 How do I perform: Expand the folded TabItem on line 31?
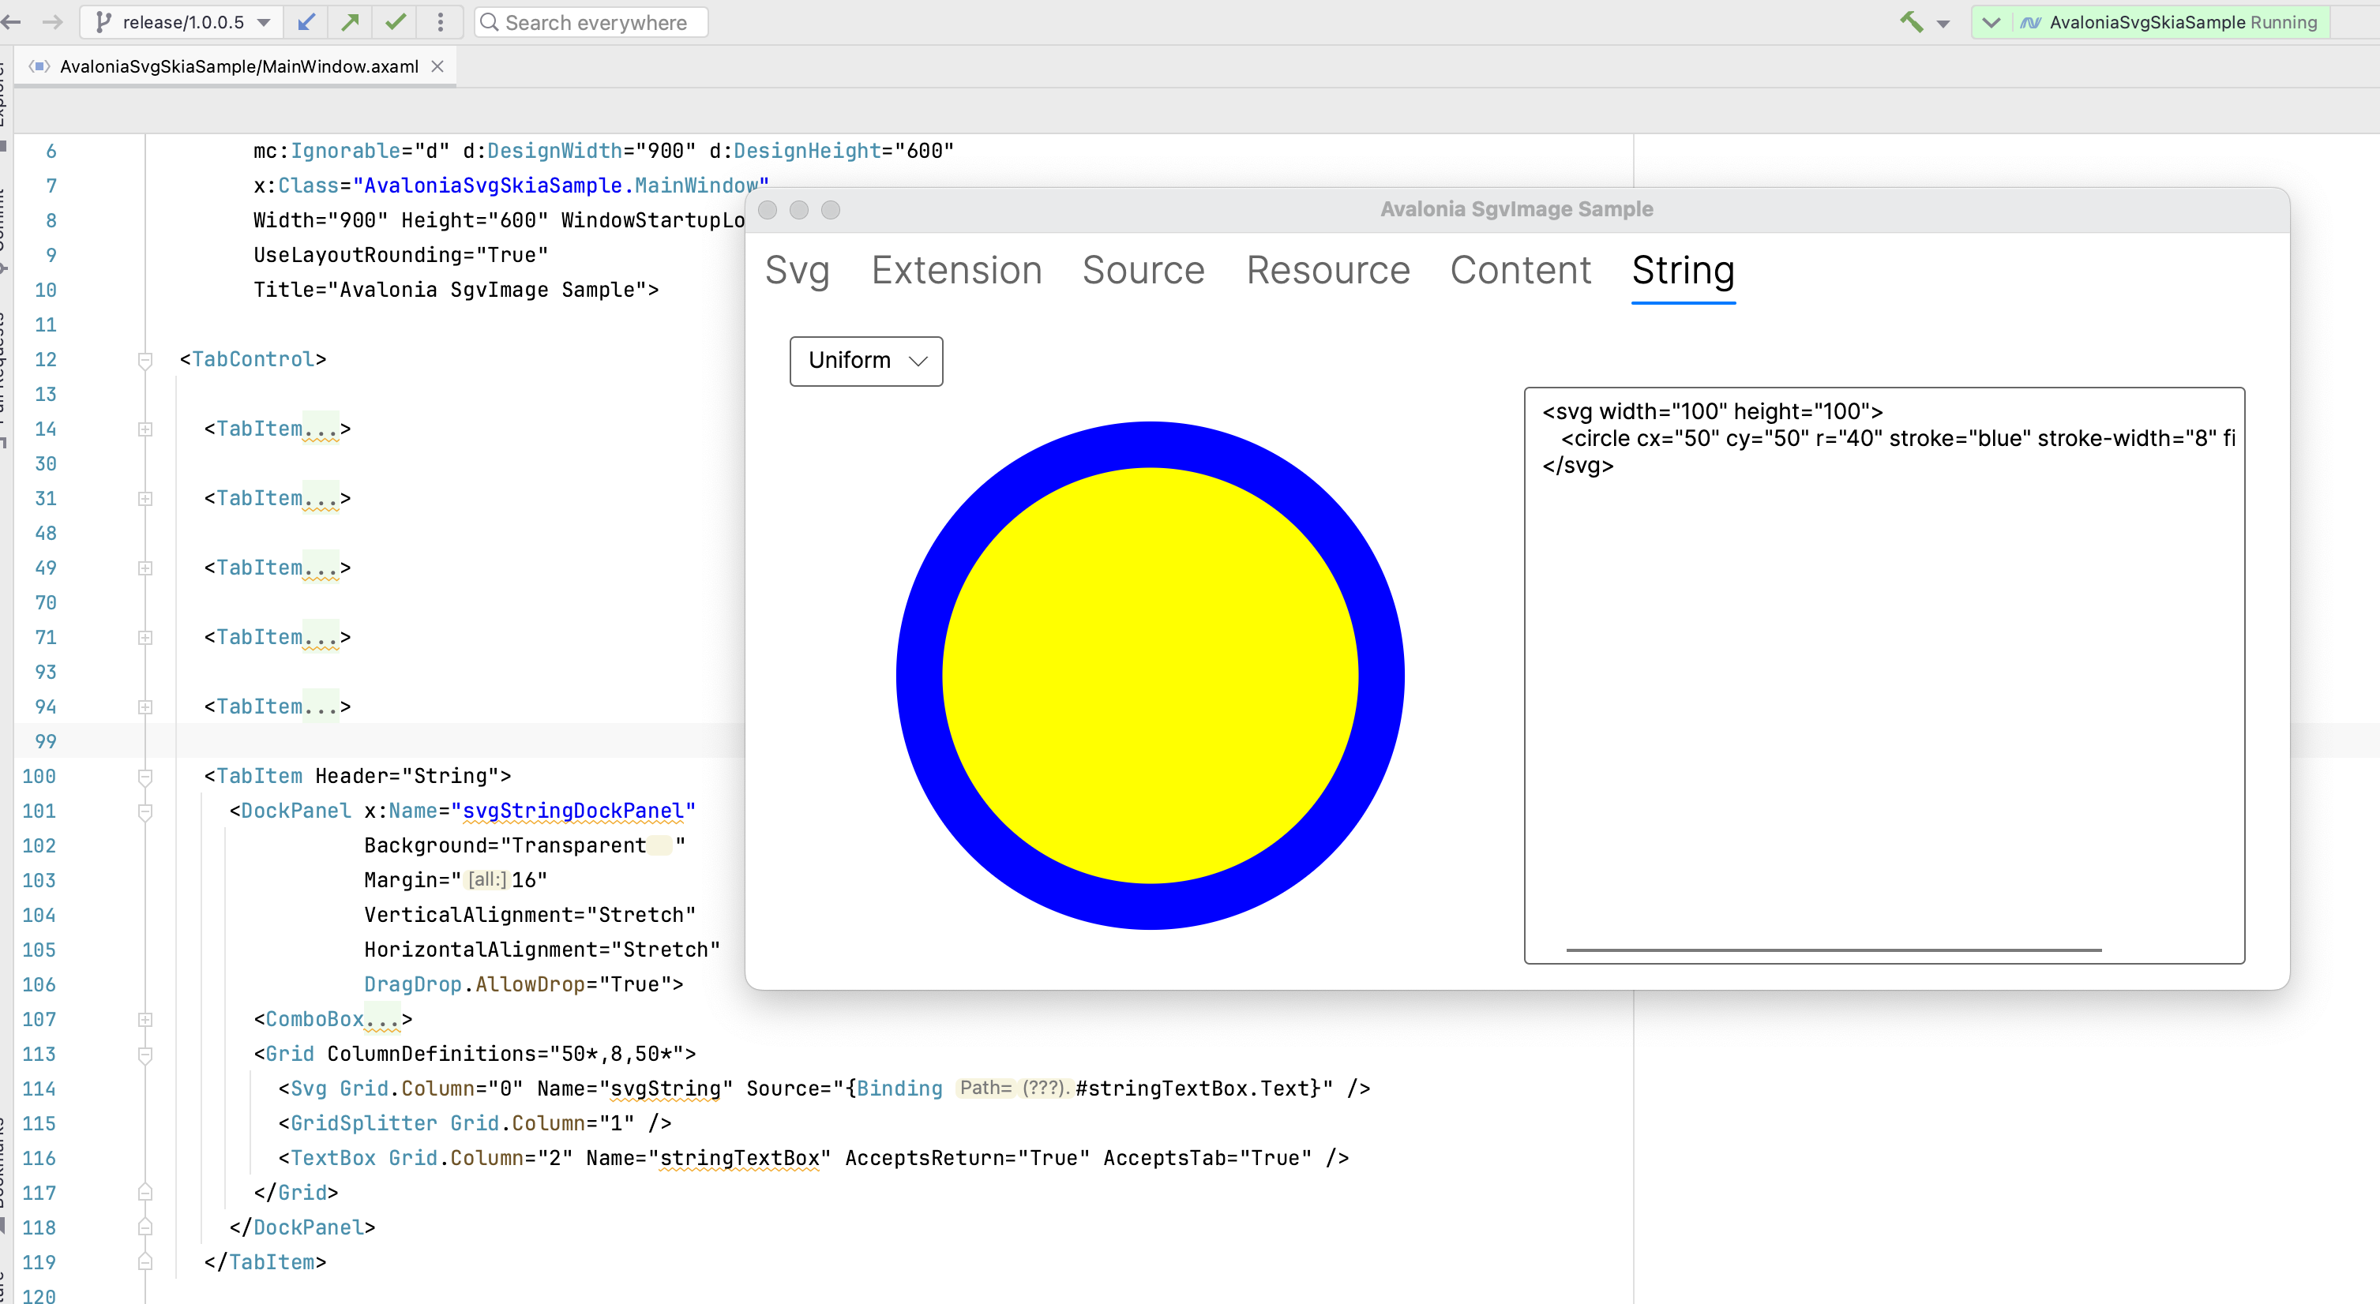(x=145, y=499)
